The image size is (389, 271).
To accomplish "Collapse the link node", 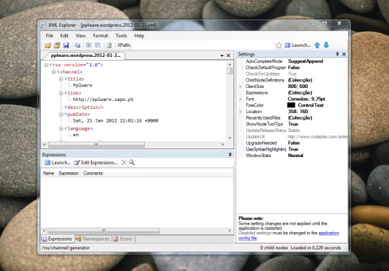I will [61, 93].
